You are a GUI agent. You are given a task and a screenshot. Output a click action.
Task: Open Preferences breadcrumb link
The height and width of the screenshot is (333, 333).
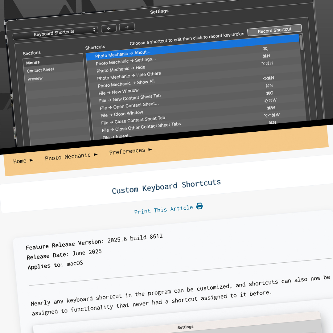127,151
